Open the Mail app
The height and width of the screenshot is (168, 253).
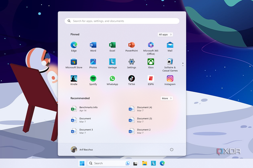pos(170,47)
